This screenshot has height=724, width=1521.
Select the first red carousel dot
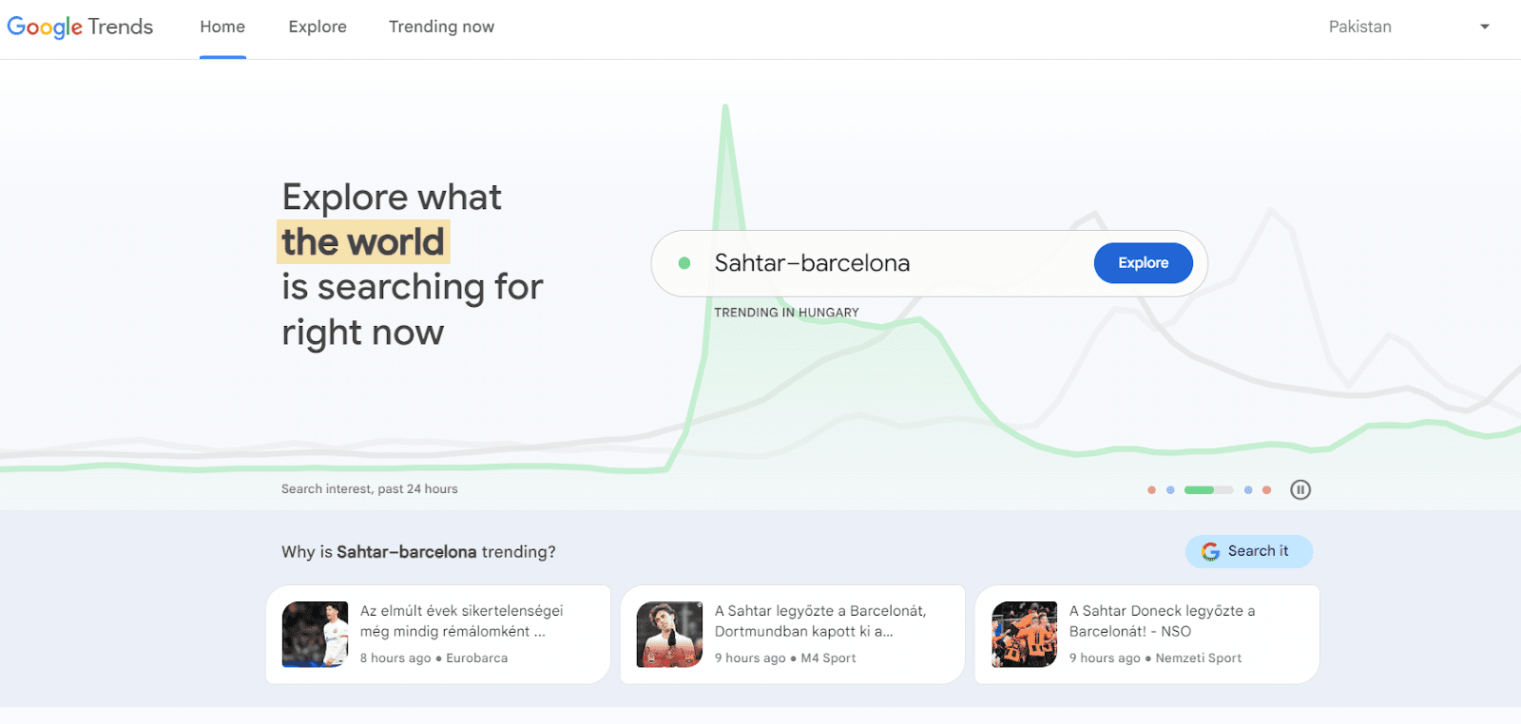pos(1151,490)
